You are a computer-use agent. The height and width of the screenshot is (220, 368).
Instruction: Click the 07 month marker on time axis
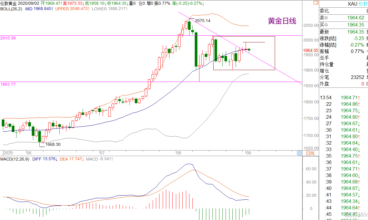coord(102,153)
